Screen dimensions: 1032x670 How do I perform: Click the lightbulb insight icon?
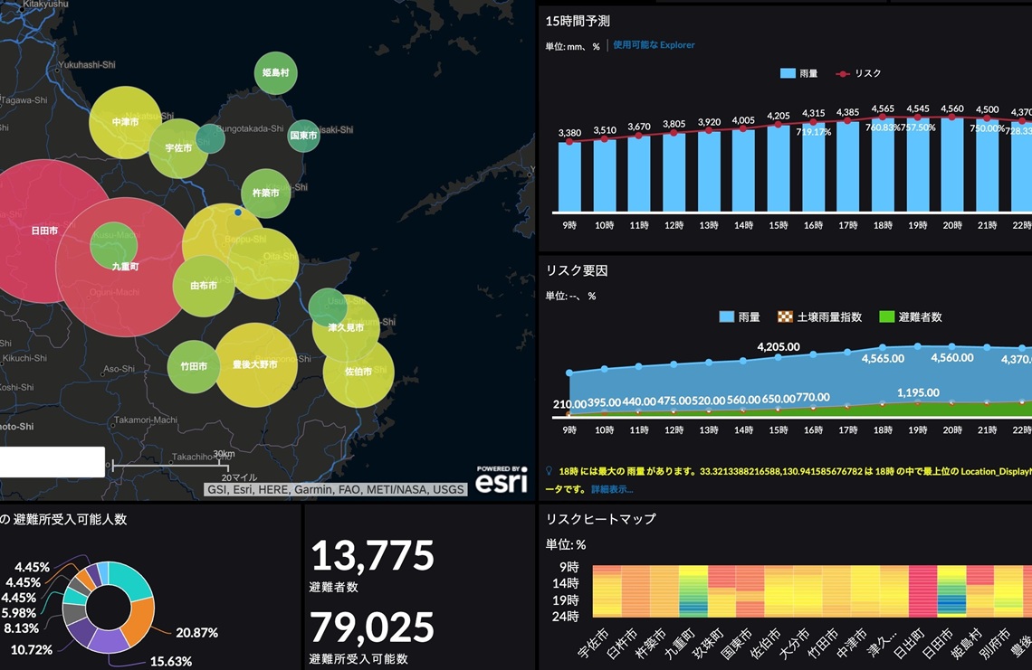pos(549,471)
